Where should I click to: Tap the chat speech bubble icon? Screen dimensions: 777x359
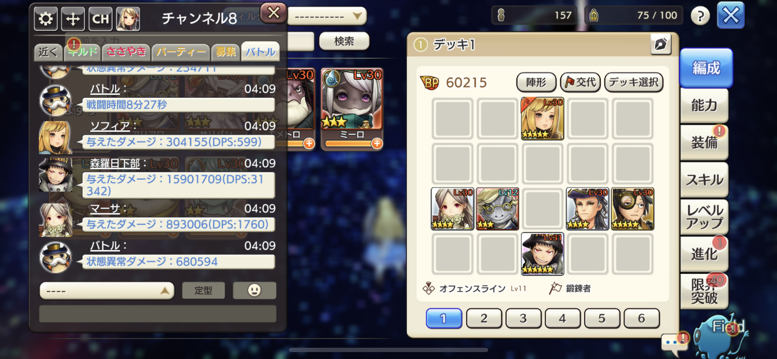[x=672, y=342]
